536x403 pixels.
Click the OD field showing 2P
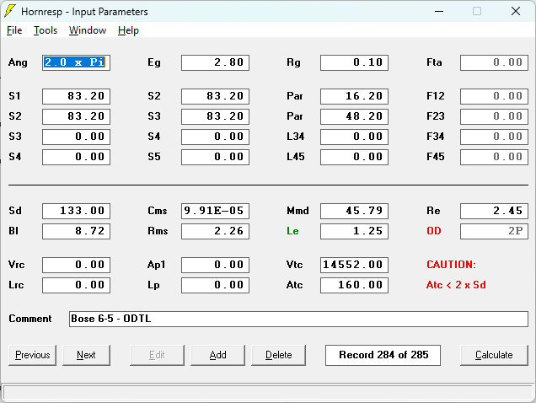tap(494, 231)
